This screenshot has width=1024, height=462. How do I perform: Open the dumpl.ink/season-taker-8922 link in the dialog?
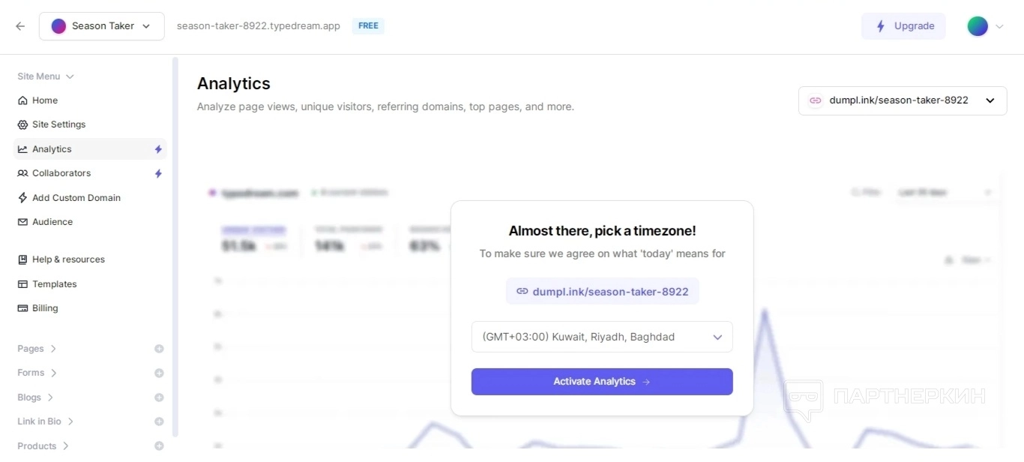click(x=602, y=292)
